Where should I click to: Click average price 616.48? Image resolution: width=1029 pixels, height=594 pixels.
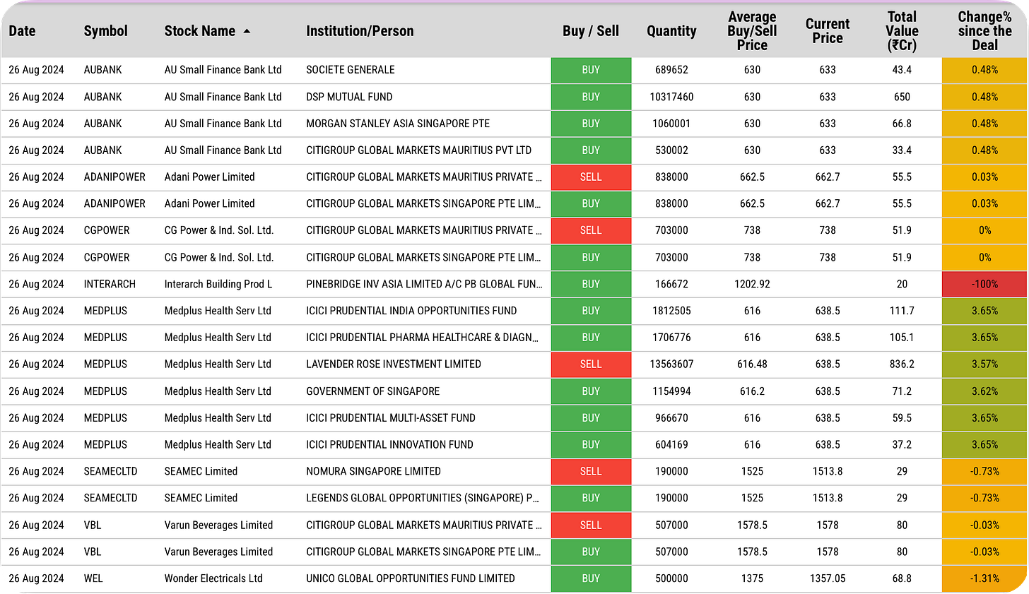tap(752, 364)
